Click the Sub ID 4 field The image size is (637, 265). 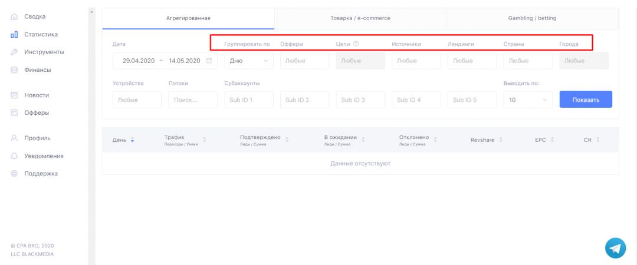(x=416, y=100)
